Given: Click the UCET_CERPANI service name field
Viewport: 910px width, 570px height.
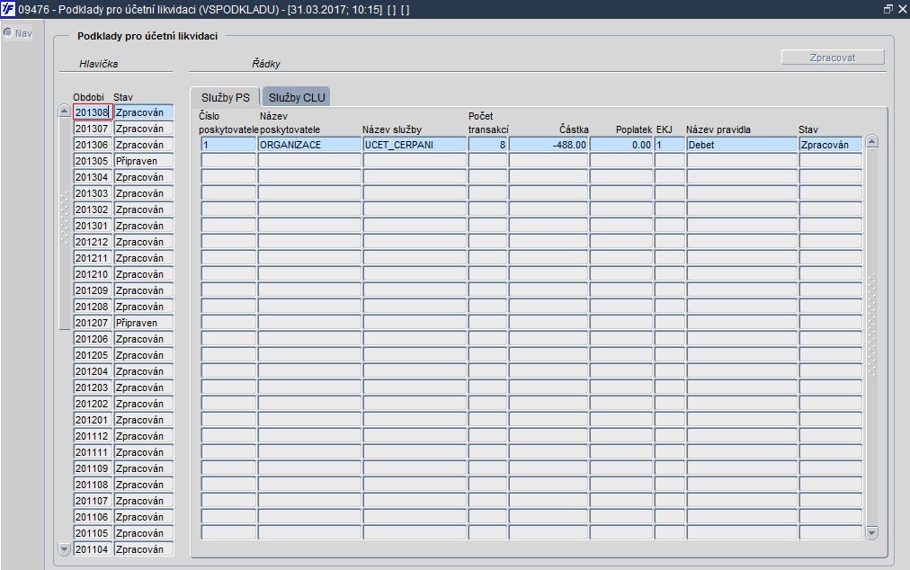Looking at the screenshot, I should (x=415, y=145).
